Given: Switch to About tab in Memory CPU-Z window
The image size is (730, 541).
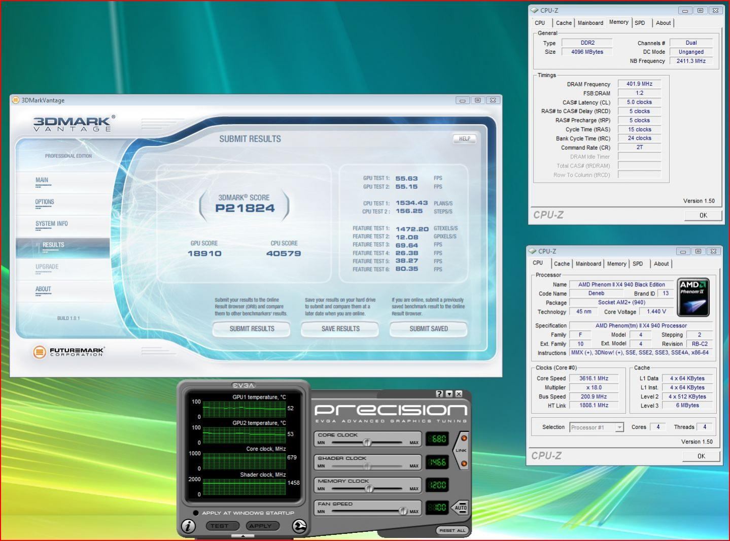Looking at the screenshot, I should (663, 23).
